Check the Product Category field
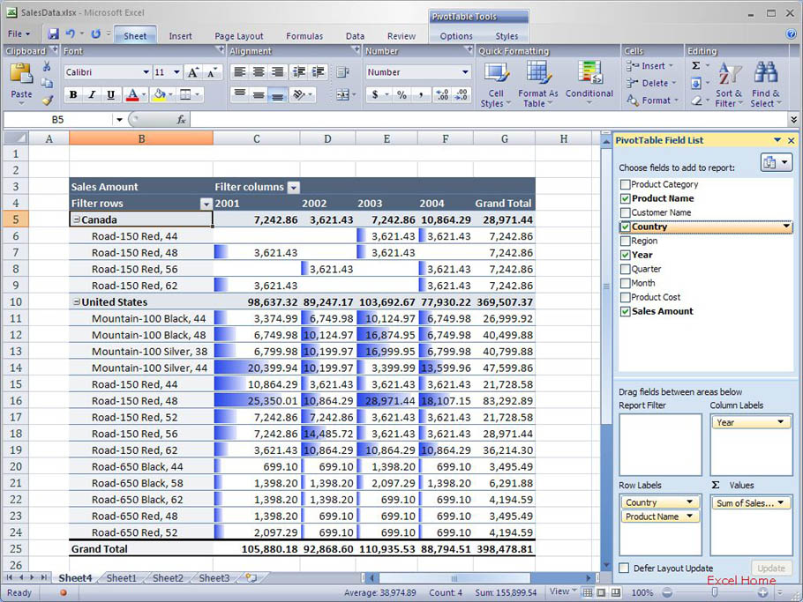This screenshot has height=602, width=803. click(626, 184)
